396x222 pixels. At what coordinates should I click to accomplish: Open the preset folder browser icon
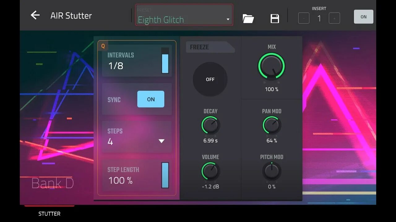tap(248, 18)
